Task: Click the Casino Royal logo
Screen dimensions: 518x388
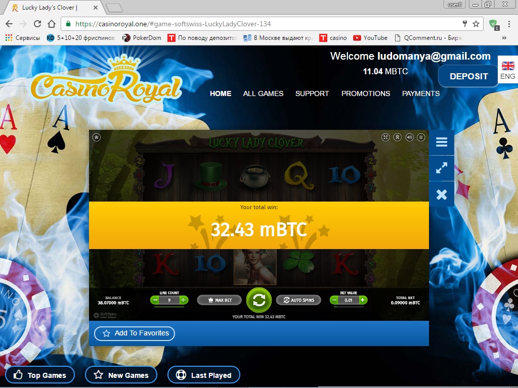Action: click(106, 79)
